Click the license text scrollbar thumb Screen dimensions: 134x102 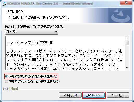point(127,43)
